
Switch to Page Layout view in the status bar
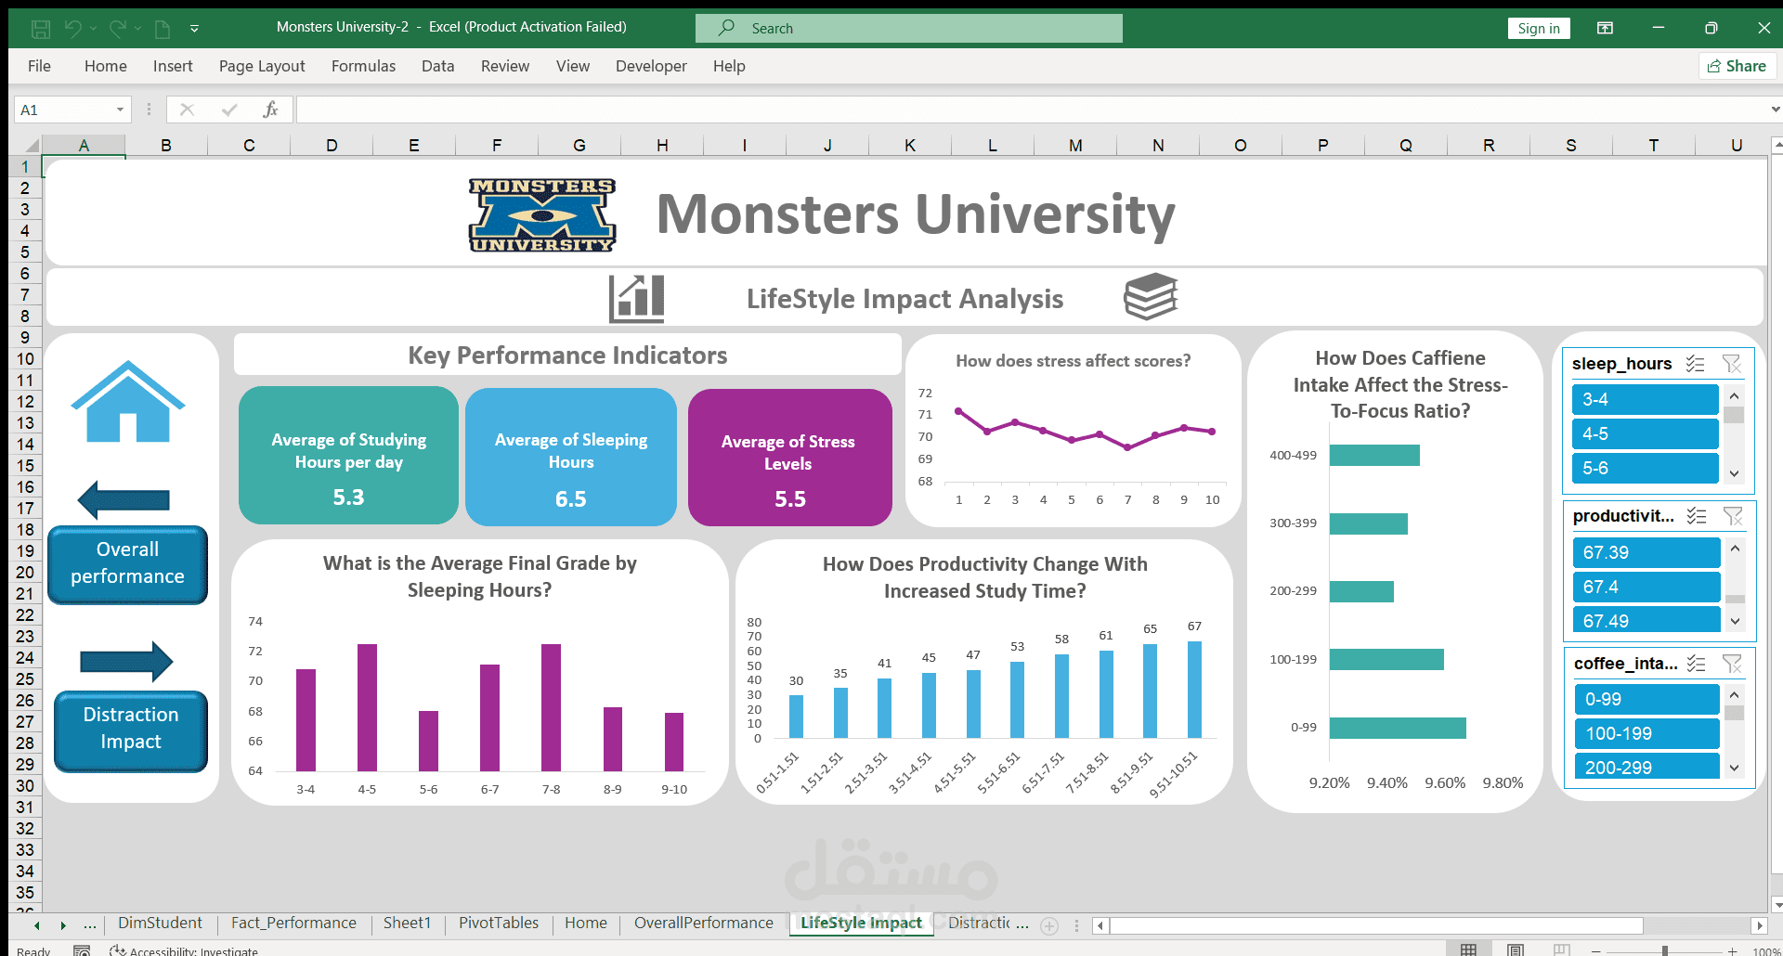[x=1516, y=950]
